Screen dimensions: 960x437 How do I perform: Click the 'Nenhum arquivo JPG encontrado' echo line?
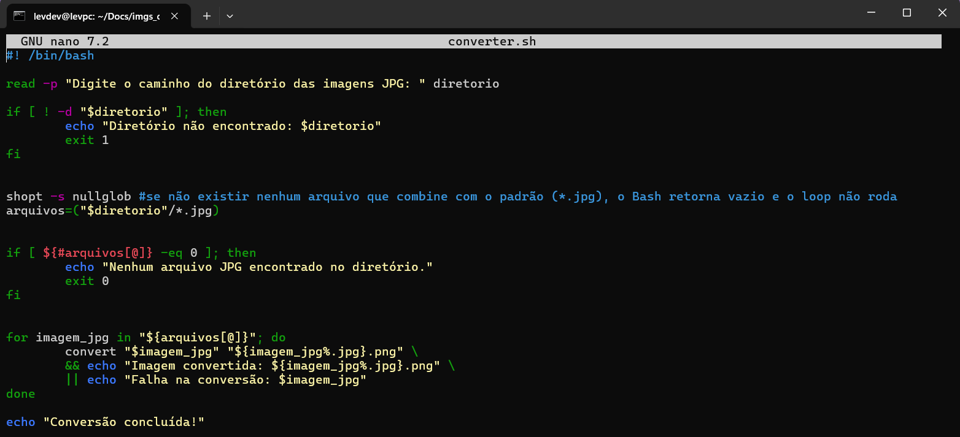249,267
